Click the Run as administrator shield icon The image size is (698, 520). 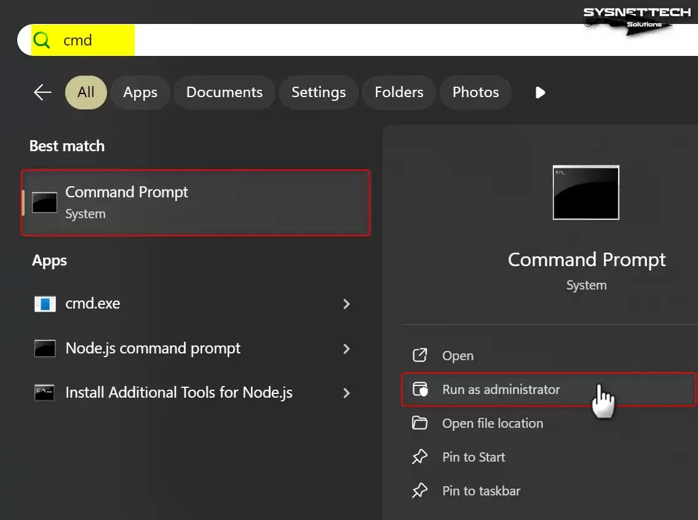click(x=420, y=389)
